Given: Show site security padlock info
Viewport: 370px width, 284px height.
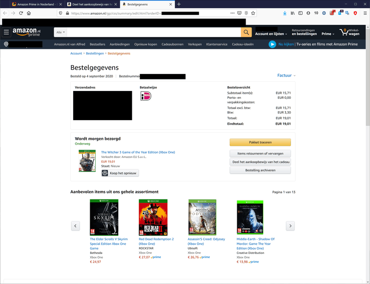Looking at the screenshot, I should 67,13.
